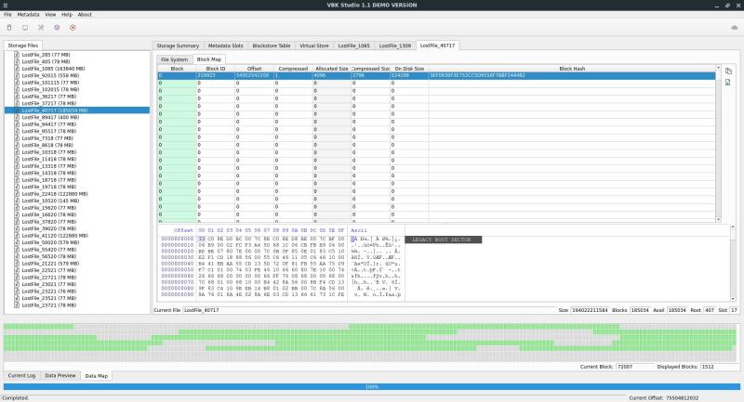Click the LEGACY BOOT SECTOR label
This screenshot has height=402, width=744.
444,240
